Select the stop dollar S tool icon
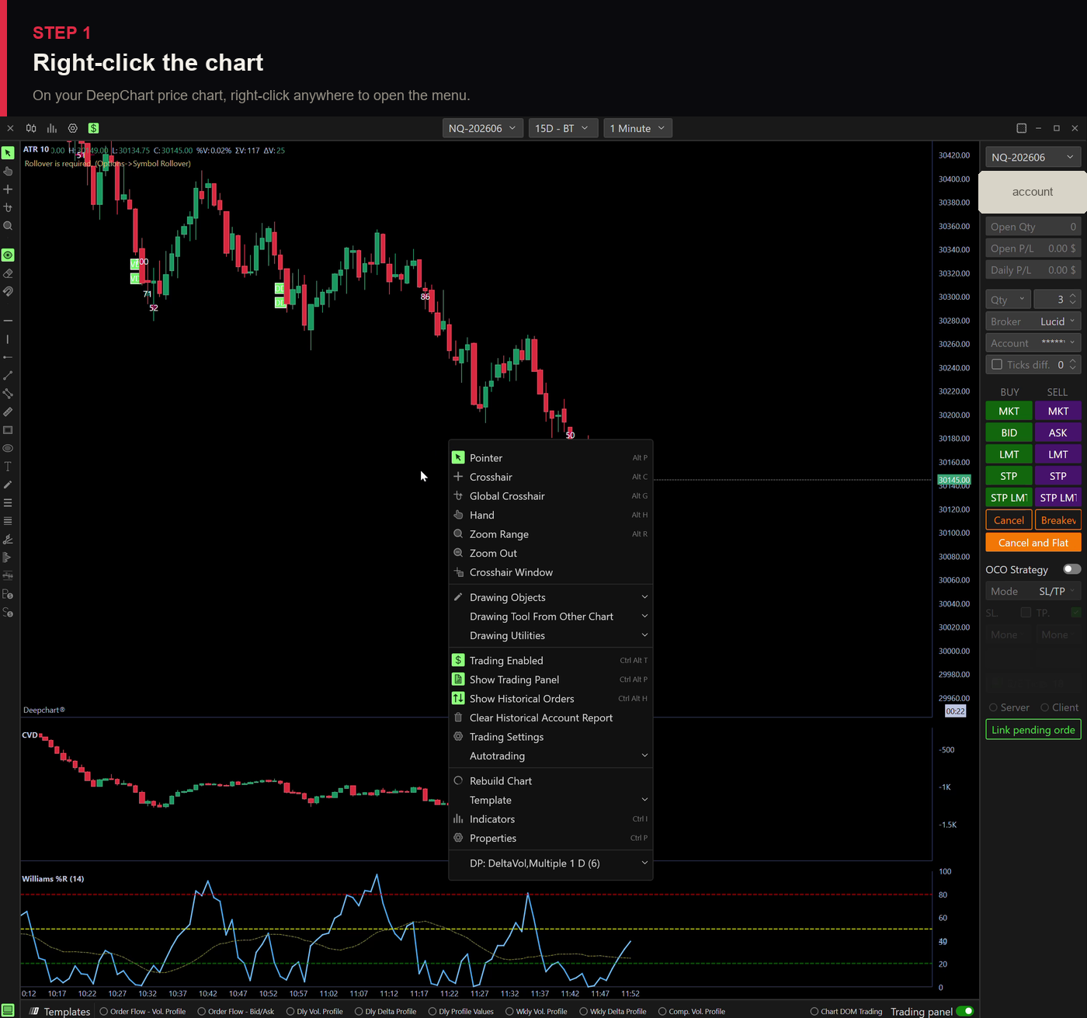 pyautogui.click(x=8, y=613)
